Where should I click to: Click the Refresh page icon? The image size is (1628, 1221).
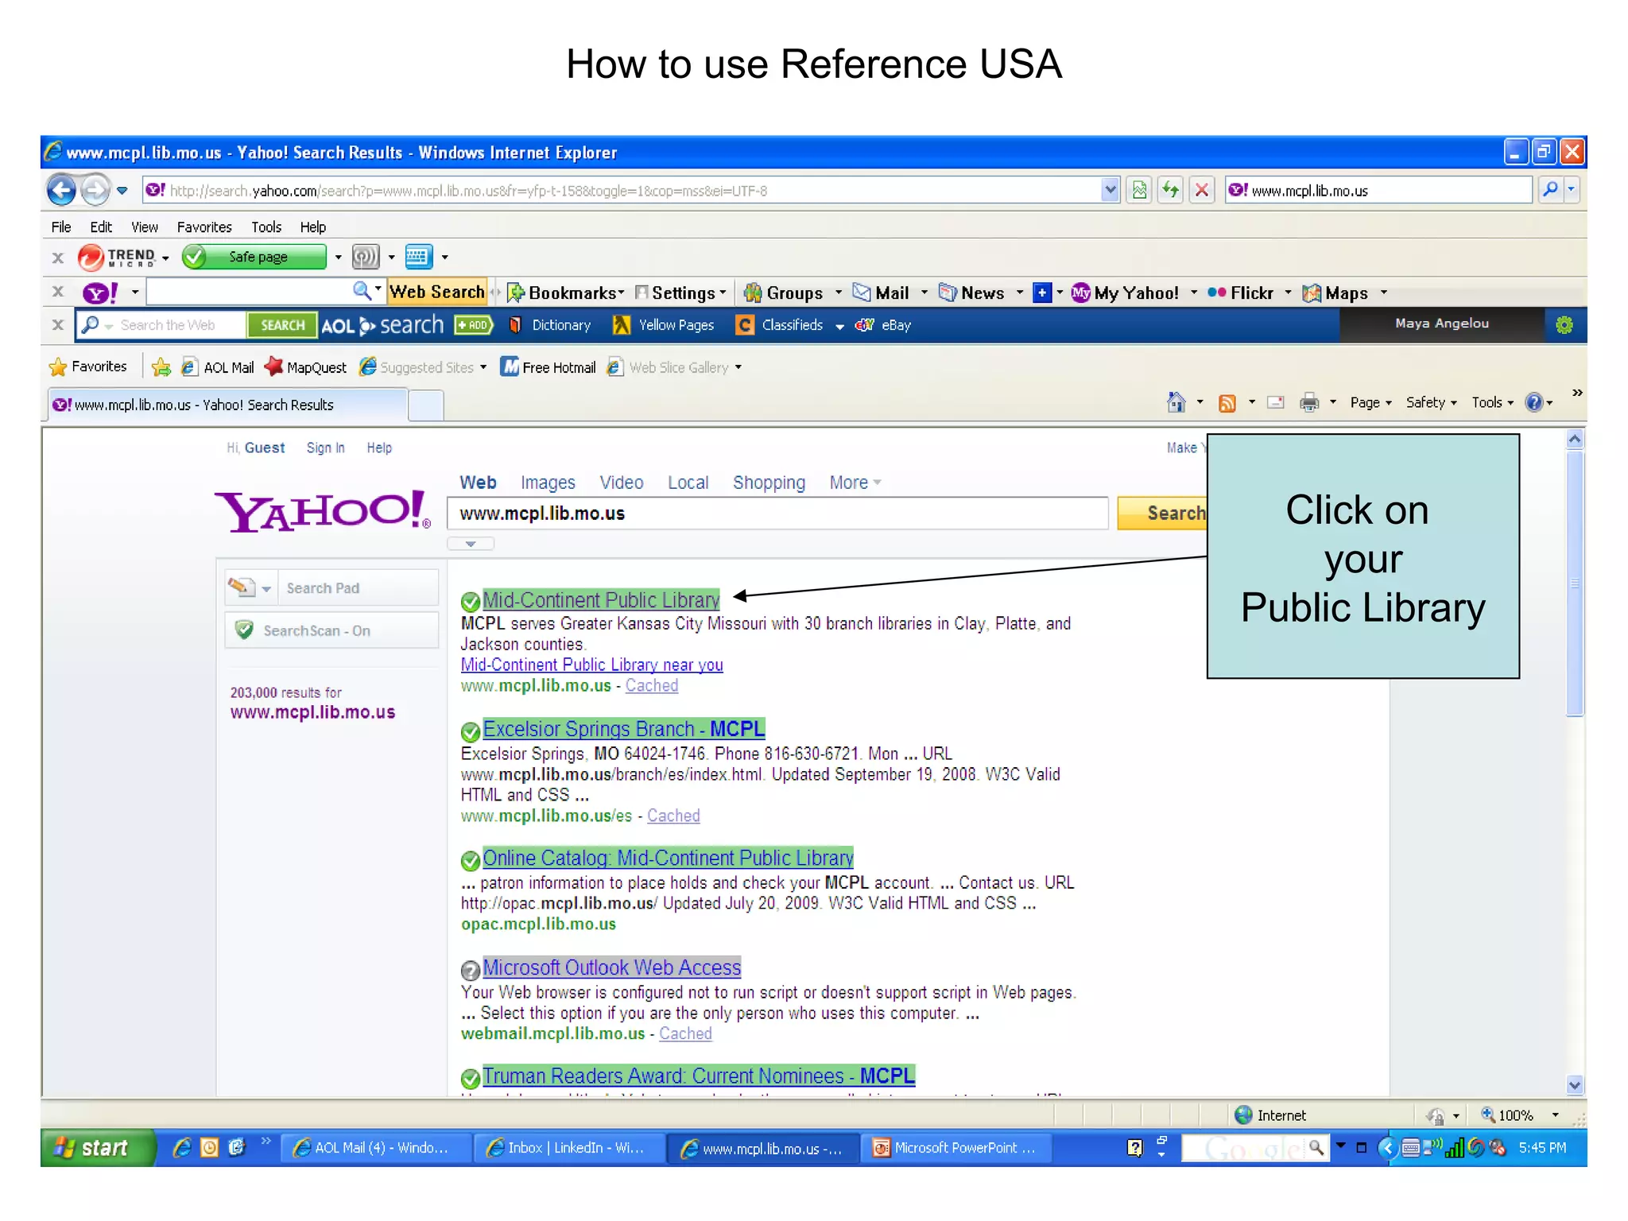1170,190
